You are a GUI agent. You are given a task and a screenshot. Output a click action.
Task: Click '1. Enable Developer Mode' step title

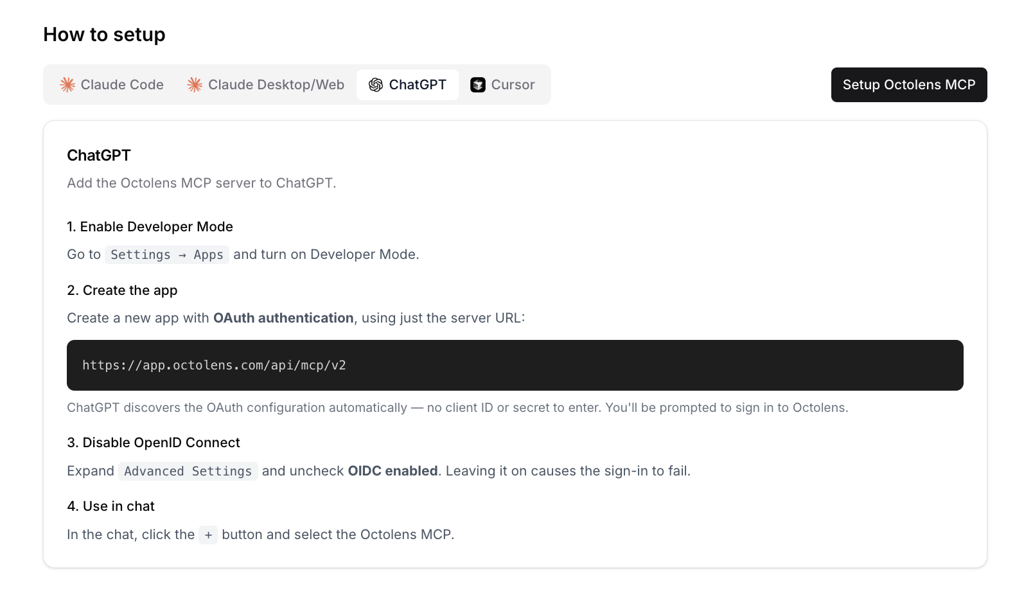click(150, 227)
